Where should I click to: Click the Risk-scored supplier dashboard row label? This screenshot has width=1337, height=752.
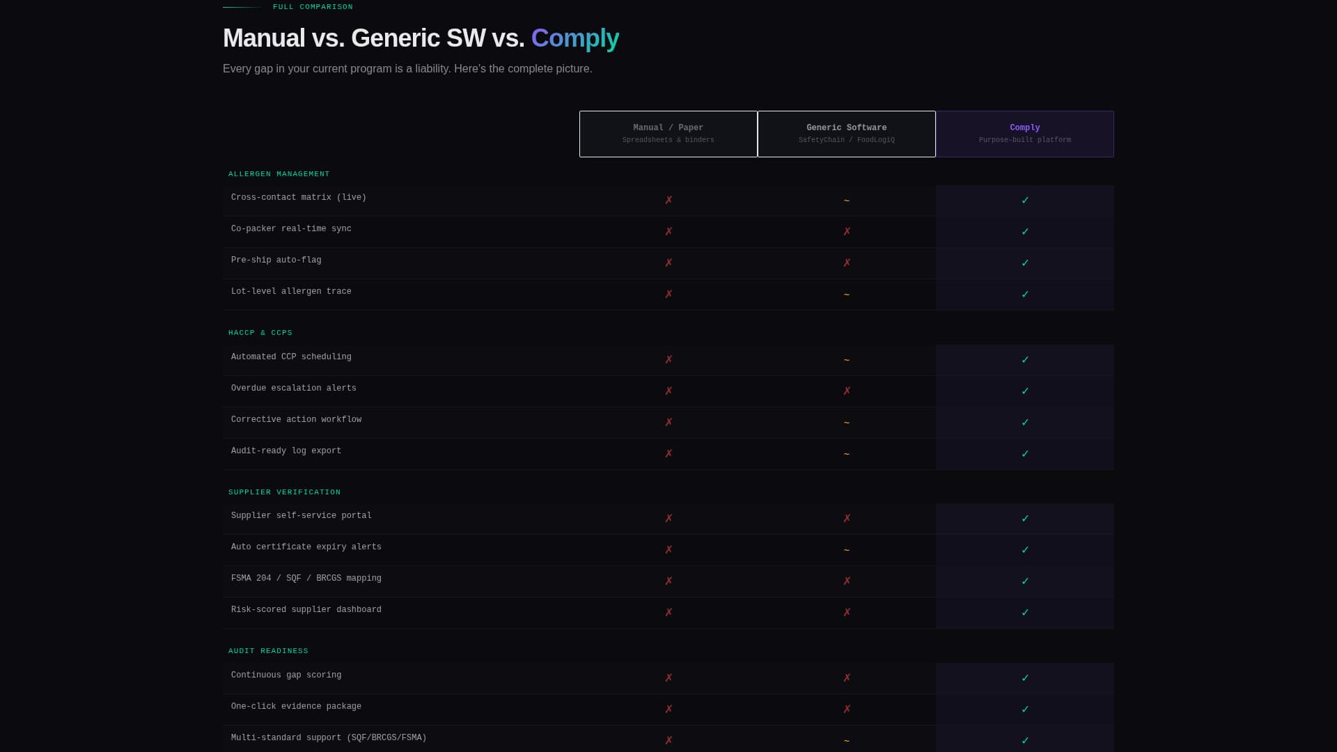[x=306, y=610]
